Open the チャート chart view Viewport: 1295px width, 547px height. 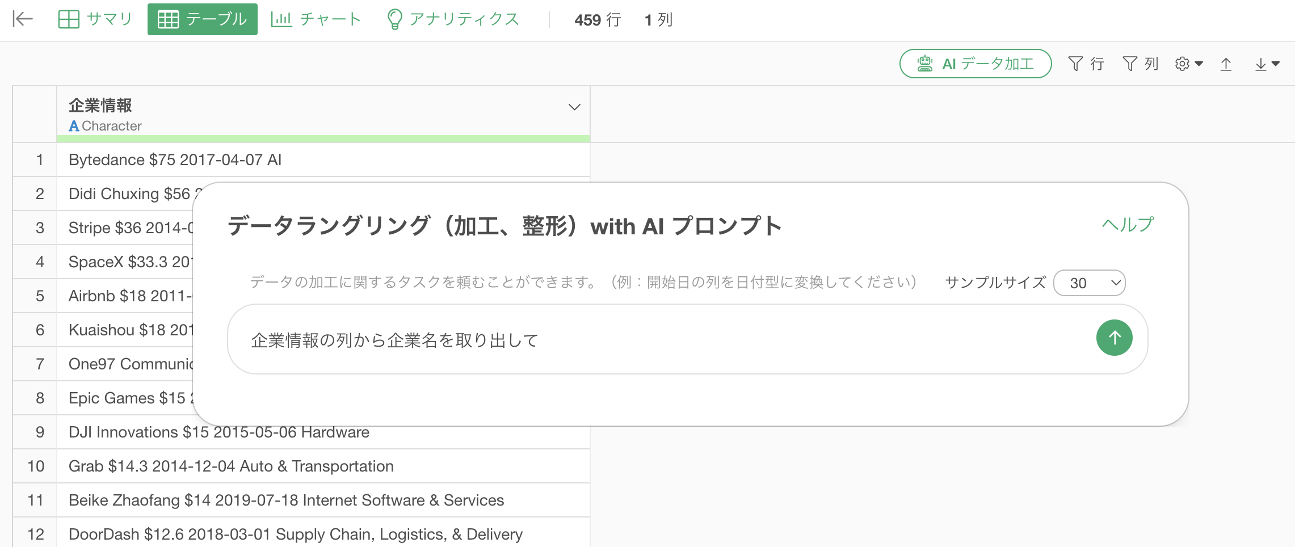(316, 19)
